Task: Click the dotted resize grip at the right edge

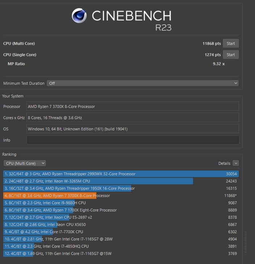Action: 246,242
